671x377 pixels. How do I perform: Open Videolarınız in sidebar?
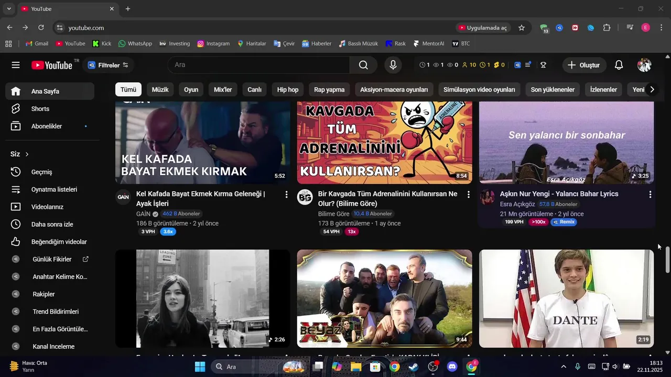pos(50,207)
